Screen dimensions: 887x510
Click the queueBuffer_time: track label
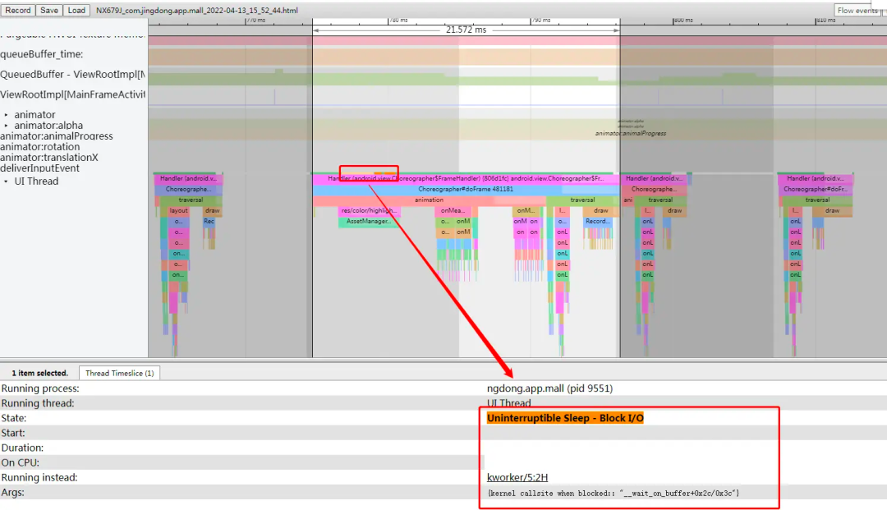coord(42,54)
